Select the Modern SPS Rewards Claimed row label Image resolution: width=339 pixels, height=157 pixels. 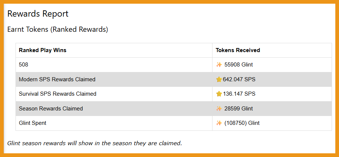pos(57,79)
